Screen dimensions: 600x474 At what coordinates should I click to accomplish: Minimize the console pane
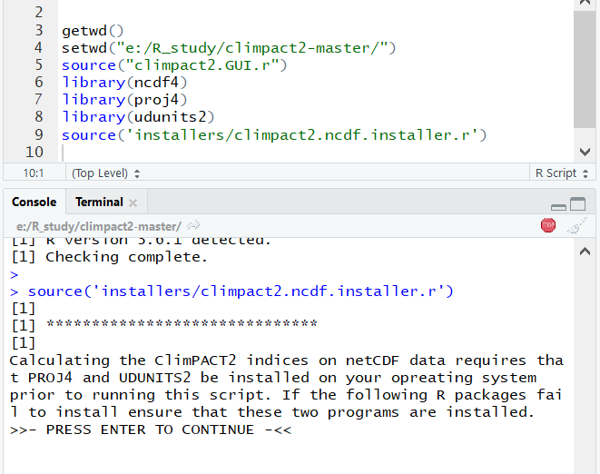[x=558, y=205]
